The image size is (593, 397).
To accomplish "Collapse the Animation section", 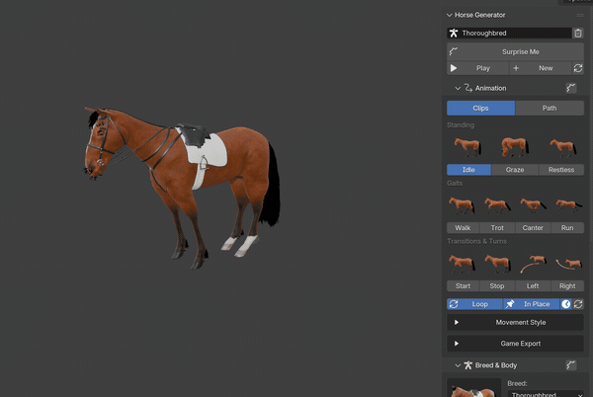I will point(458,89).
